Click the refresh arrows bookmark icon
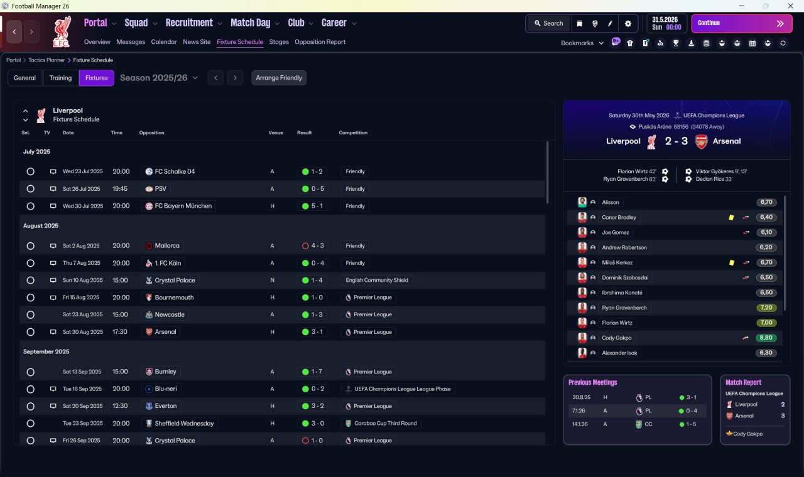 pos(783,43)
